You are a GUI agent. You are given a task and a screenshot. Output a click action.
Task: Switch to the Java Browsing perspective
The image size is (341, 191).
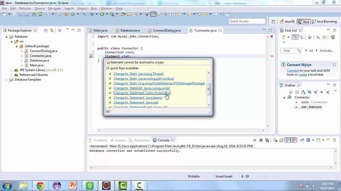pyautogui.click(x=324, y=21)
